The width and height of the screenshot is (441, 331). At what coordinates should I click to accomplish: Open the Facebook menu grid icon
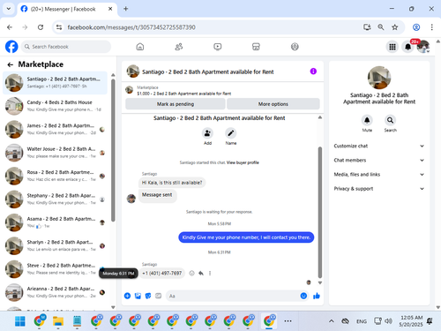(392, 47)
